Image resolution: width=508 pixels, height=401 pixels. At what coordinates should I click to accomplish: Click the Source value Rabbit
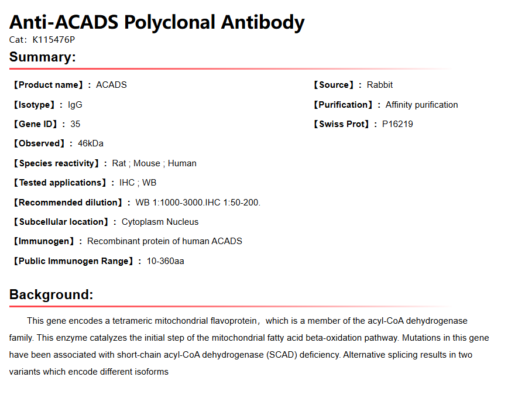(380, 85)
